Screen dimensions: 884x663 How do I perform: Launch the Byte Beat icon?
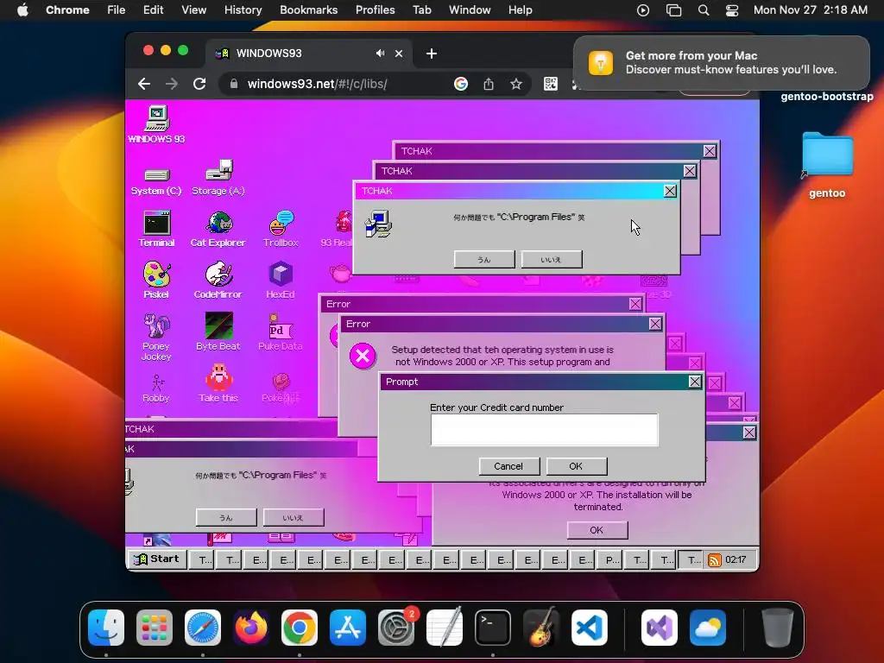point(218,331)
